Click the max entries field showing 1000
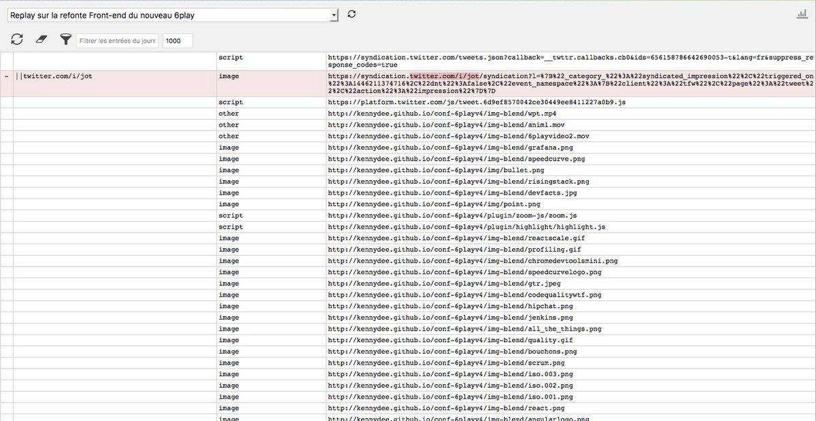 [177, 41]
